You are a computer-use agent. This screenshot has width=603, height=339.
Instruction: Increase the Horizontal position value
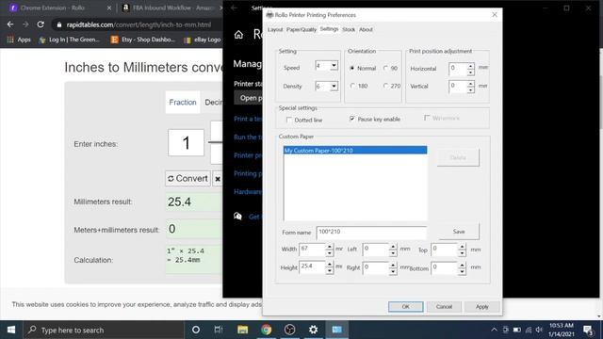click(x=471, y=66)
